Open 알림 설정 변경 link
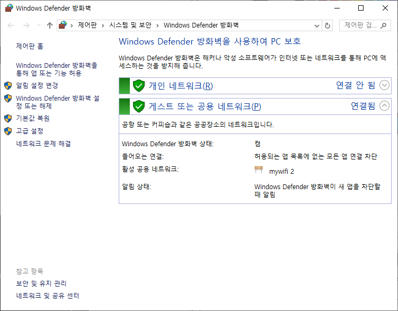This screenshot has width=398, height=311. click(x=37, y=85)
